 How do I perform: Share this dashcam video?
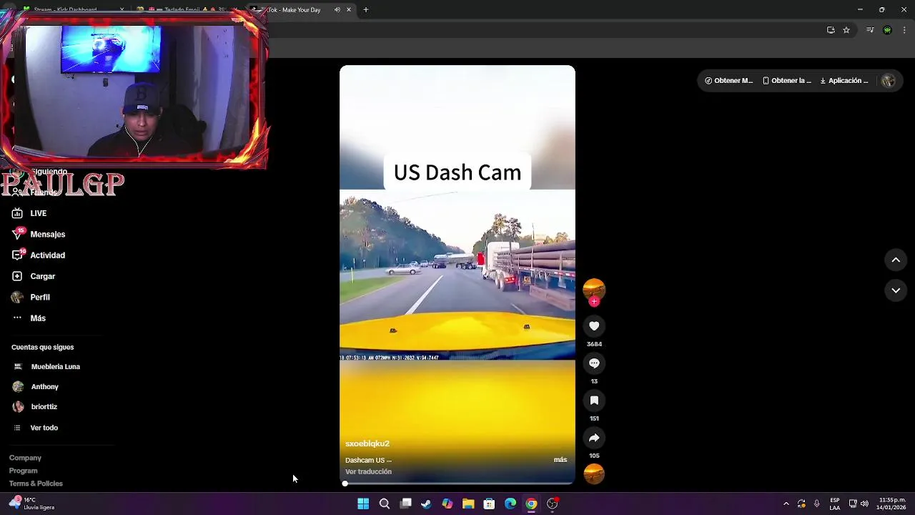(594, 438)
